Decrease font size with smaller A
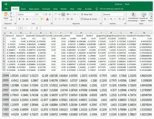Screen dimensions: 154x119 [50, 14]
